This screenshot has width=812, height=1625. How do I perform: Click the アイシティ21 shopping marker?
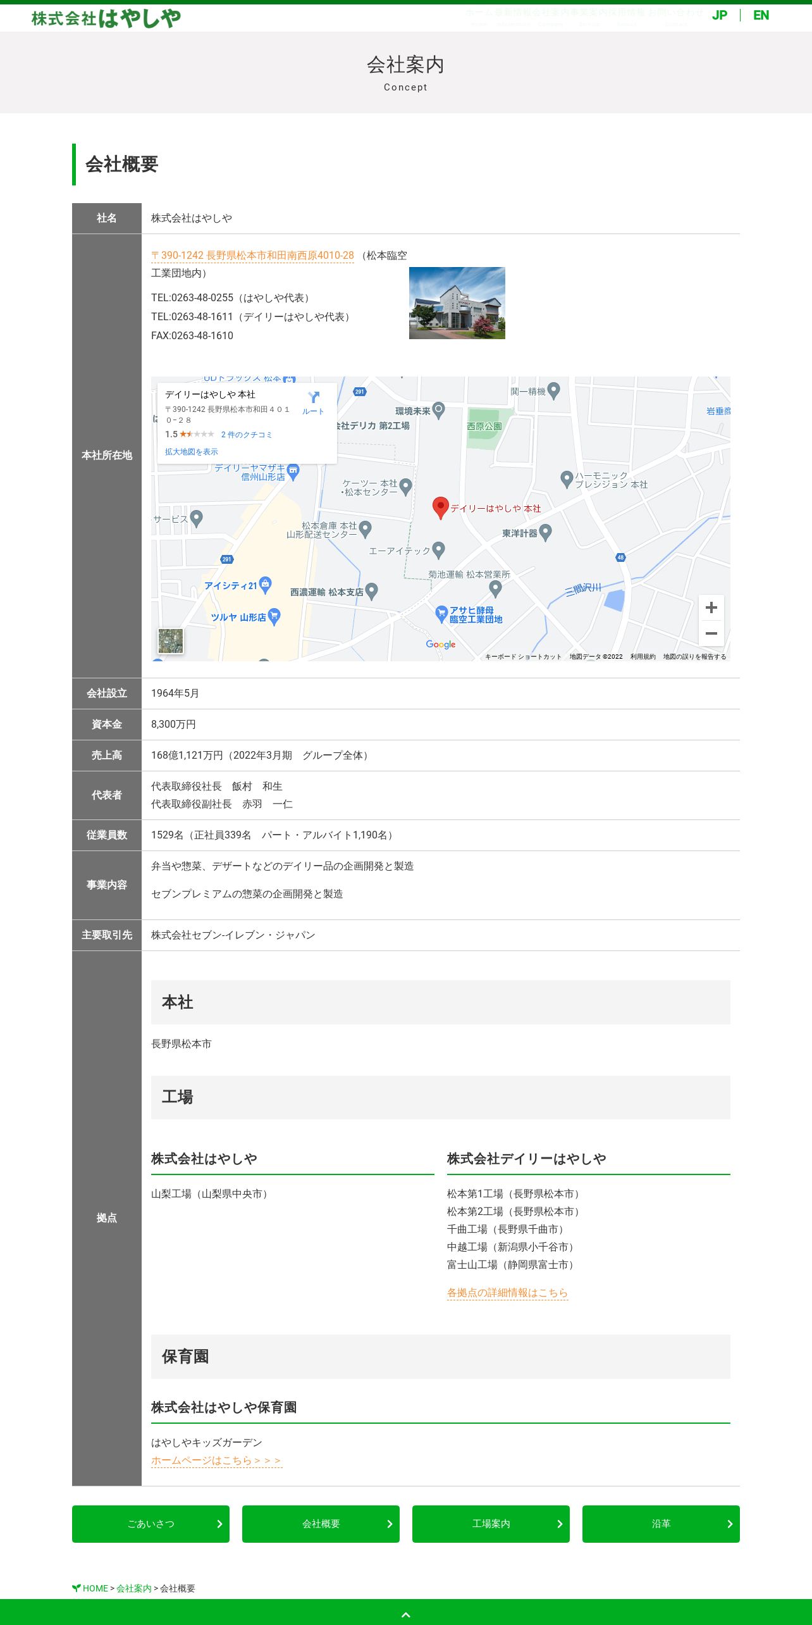click(x=266, y=585)
